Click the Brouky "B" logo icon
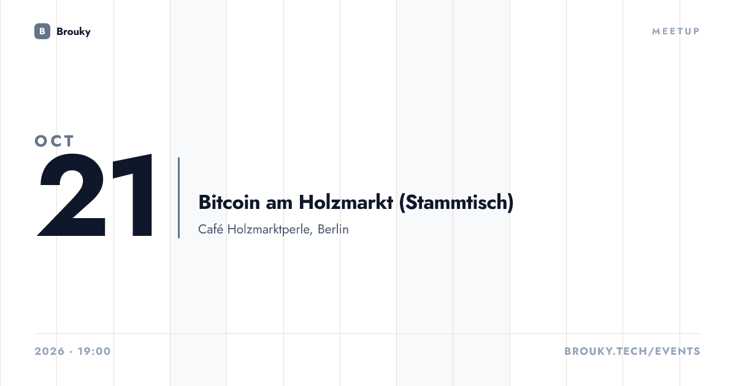This screenshot has height=386, width=736. (x=42, y=31)
